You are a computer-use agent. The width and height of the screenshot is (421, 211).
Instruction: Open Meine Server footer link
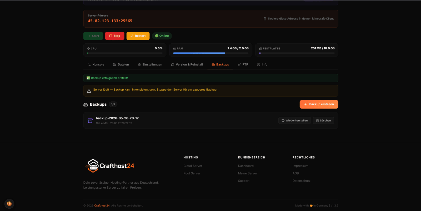248,173
